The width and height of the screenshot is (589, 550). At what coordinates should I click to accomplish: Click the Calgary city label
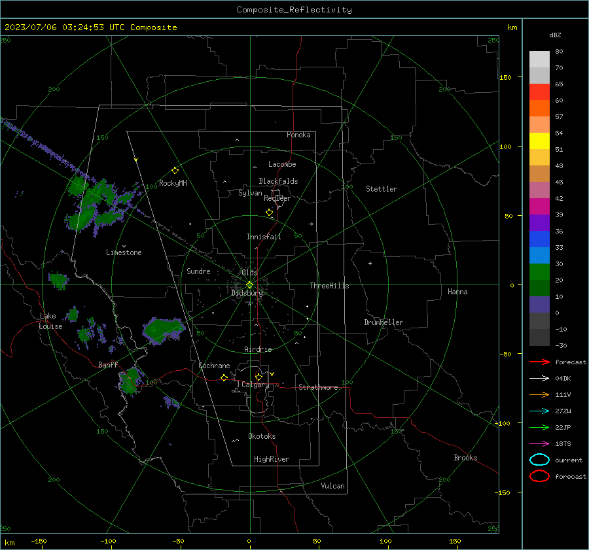[255, 385]
